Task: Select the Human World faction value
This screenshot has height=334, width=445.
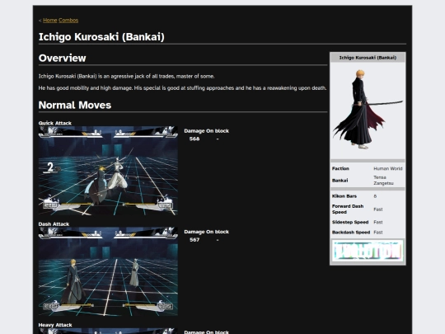Action: tap(388, 168)
